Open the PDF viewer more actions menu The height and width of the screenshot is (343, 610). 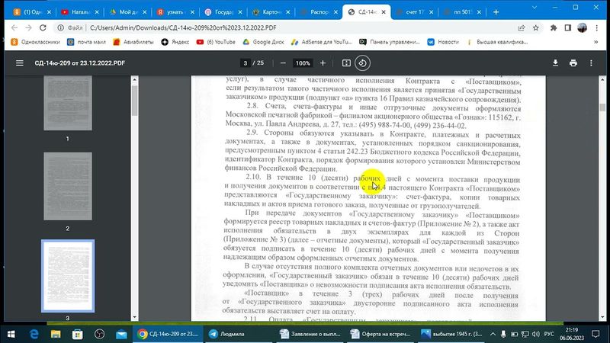591,63
